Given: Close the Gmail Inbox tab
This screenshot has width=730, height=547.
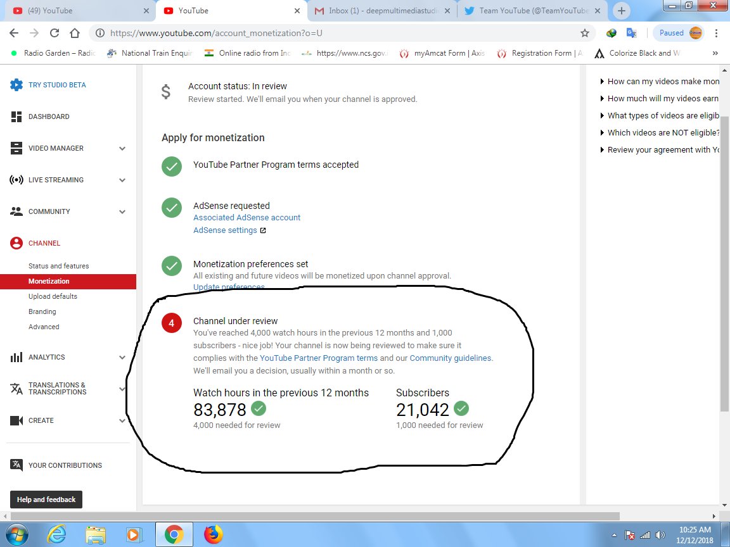Looking at the screenshot, I should [x=447, y=11].
